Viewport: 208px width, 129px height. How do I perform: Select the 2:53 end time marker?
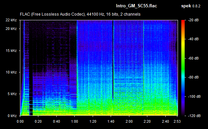click(177, 121)
